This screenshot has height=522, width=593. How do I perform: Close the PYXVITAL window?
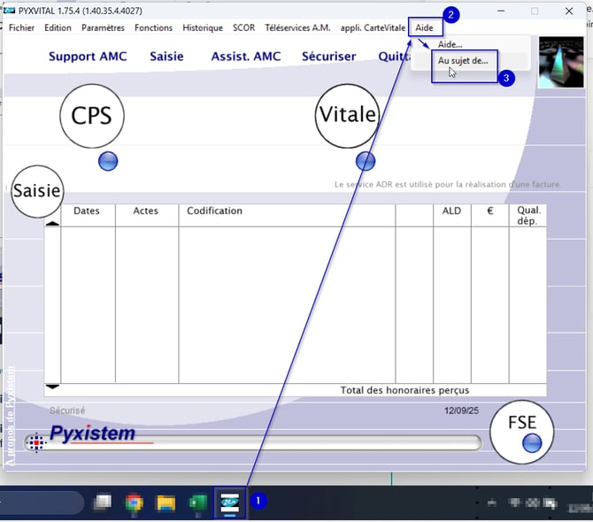tap(569, 11)
